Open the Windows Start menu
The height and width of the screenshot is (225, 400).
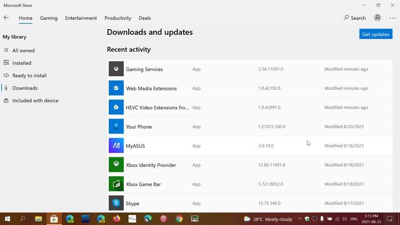click(7, 219)
